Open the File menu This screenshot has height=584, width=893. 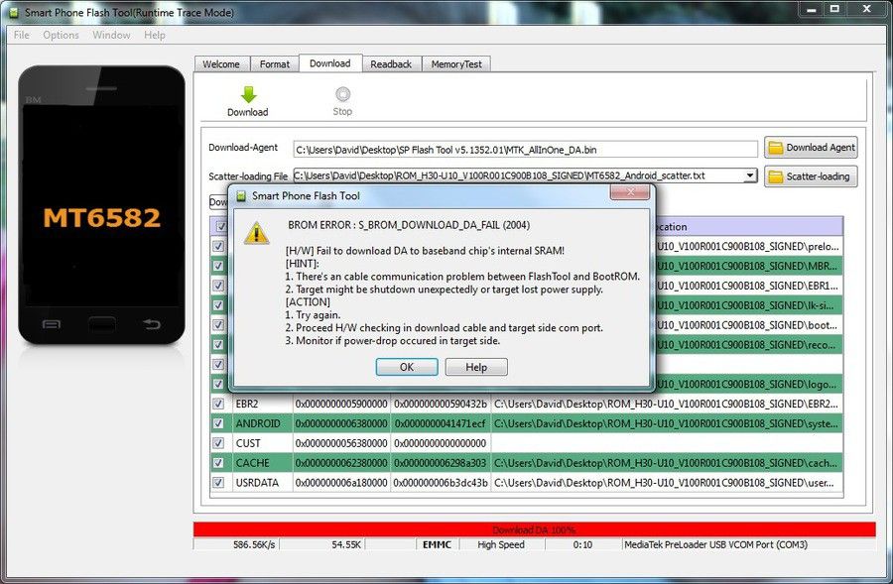(21, 35)
